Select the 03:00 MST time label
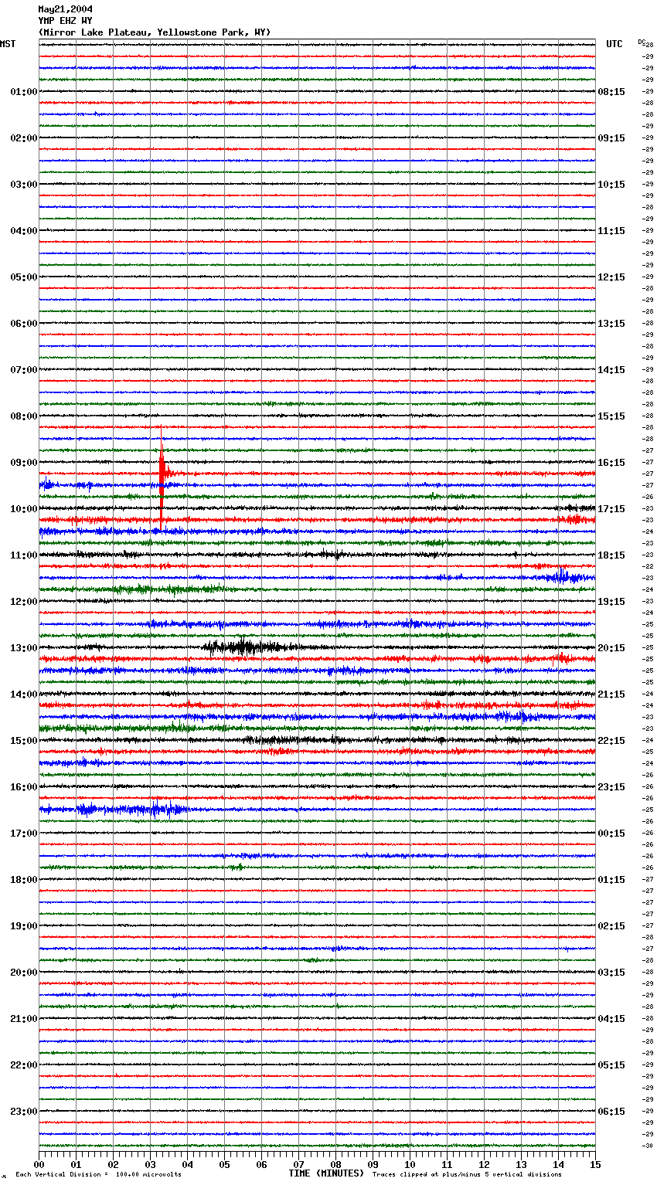657x1185 pixels. (24, 185)
